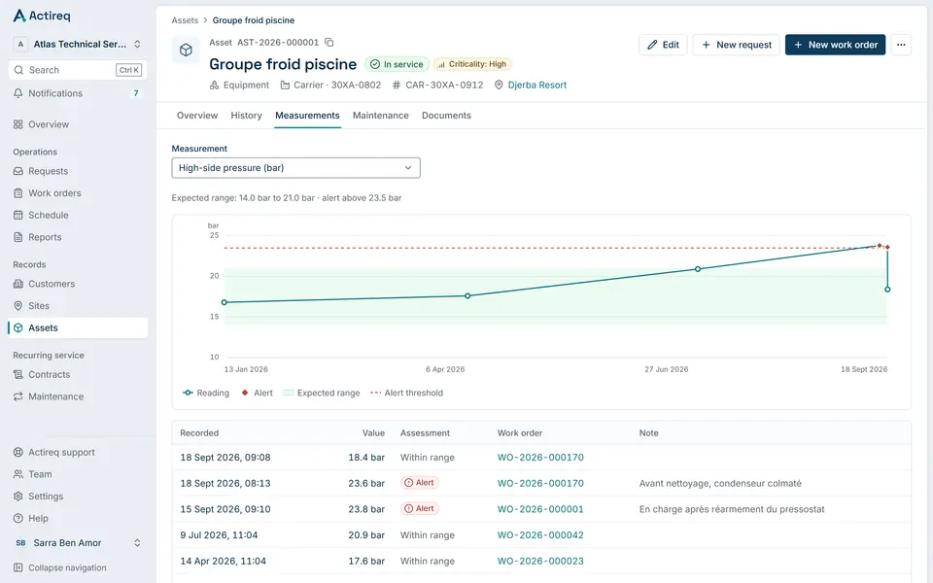This screenshot has width=933, height=583.
Task: Click the Actireq logo
Action: click(42, 16)
